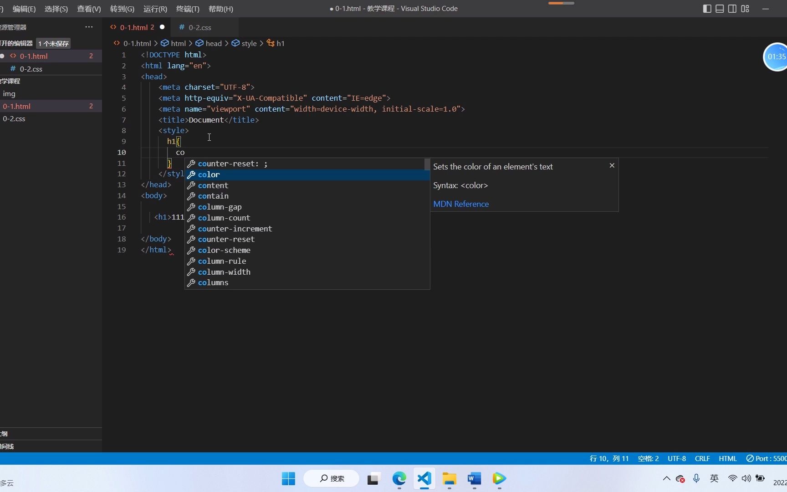Expand the outline section at sidebar bottom
787x492 pixels.
point(51,434)
